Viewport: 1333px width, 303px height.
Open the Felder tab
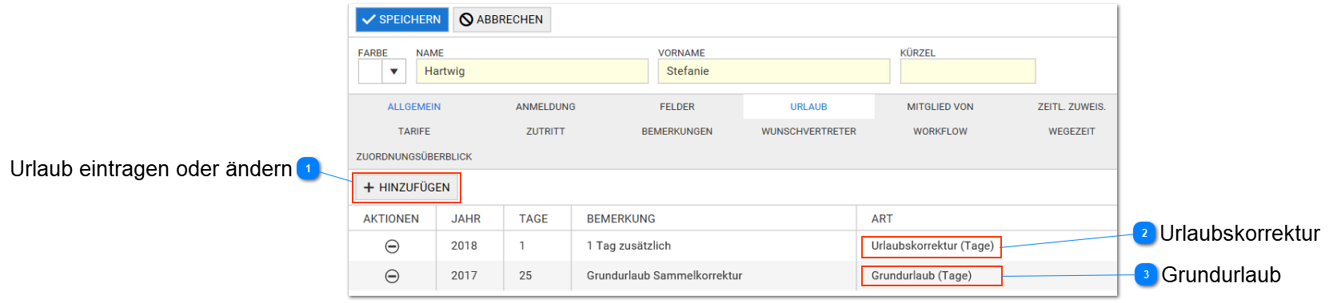[677, 107]
